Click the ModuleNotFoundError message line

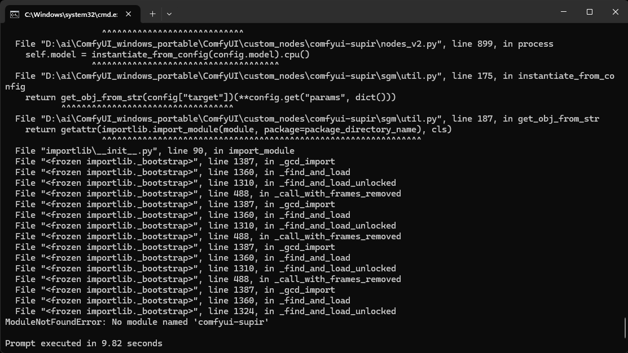tap(137, 322)
